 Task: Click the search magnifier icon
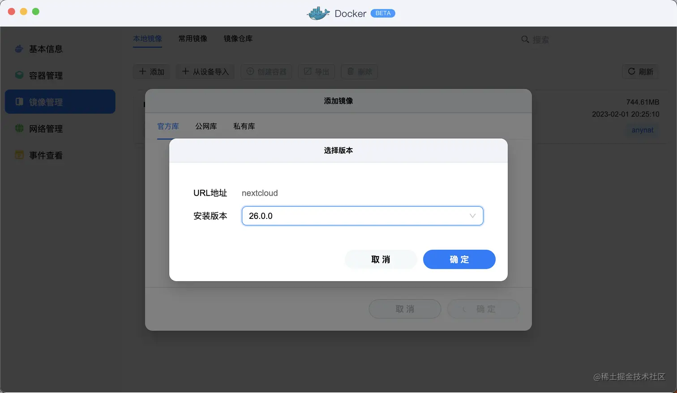click(x=525, y=39)
